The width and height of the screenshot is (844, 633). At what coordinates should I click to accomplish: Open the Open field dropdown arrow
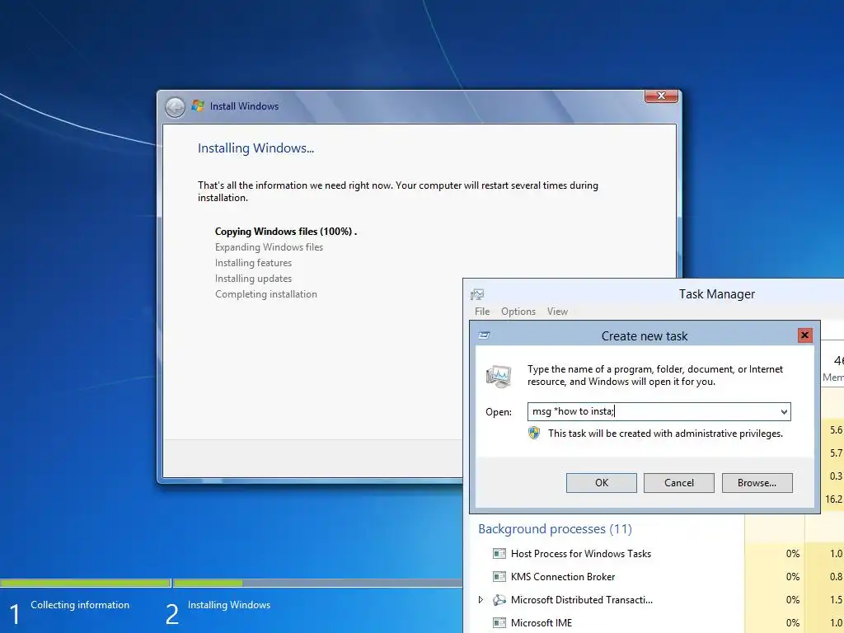click(x=785, y=412)
